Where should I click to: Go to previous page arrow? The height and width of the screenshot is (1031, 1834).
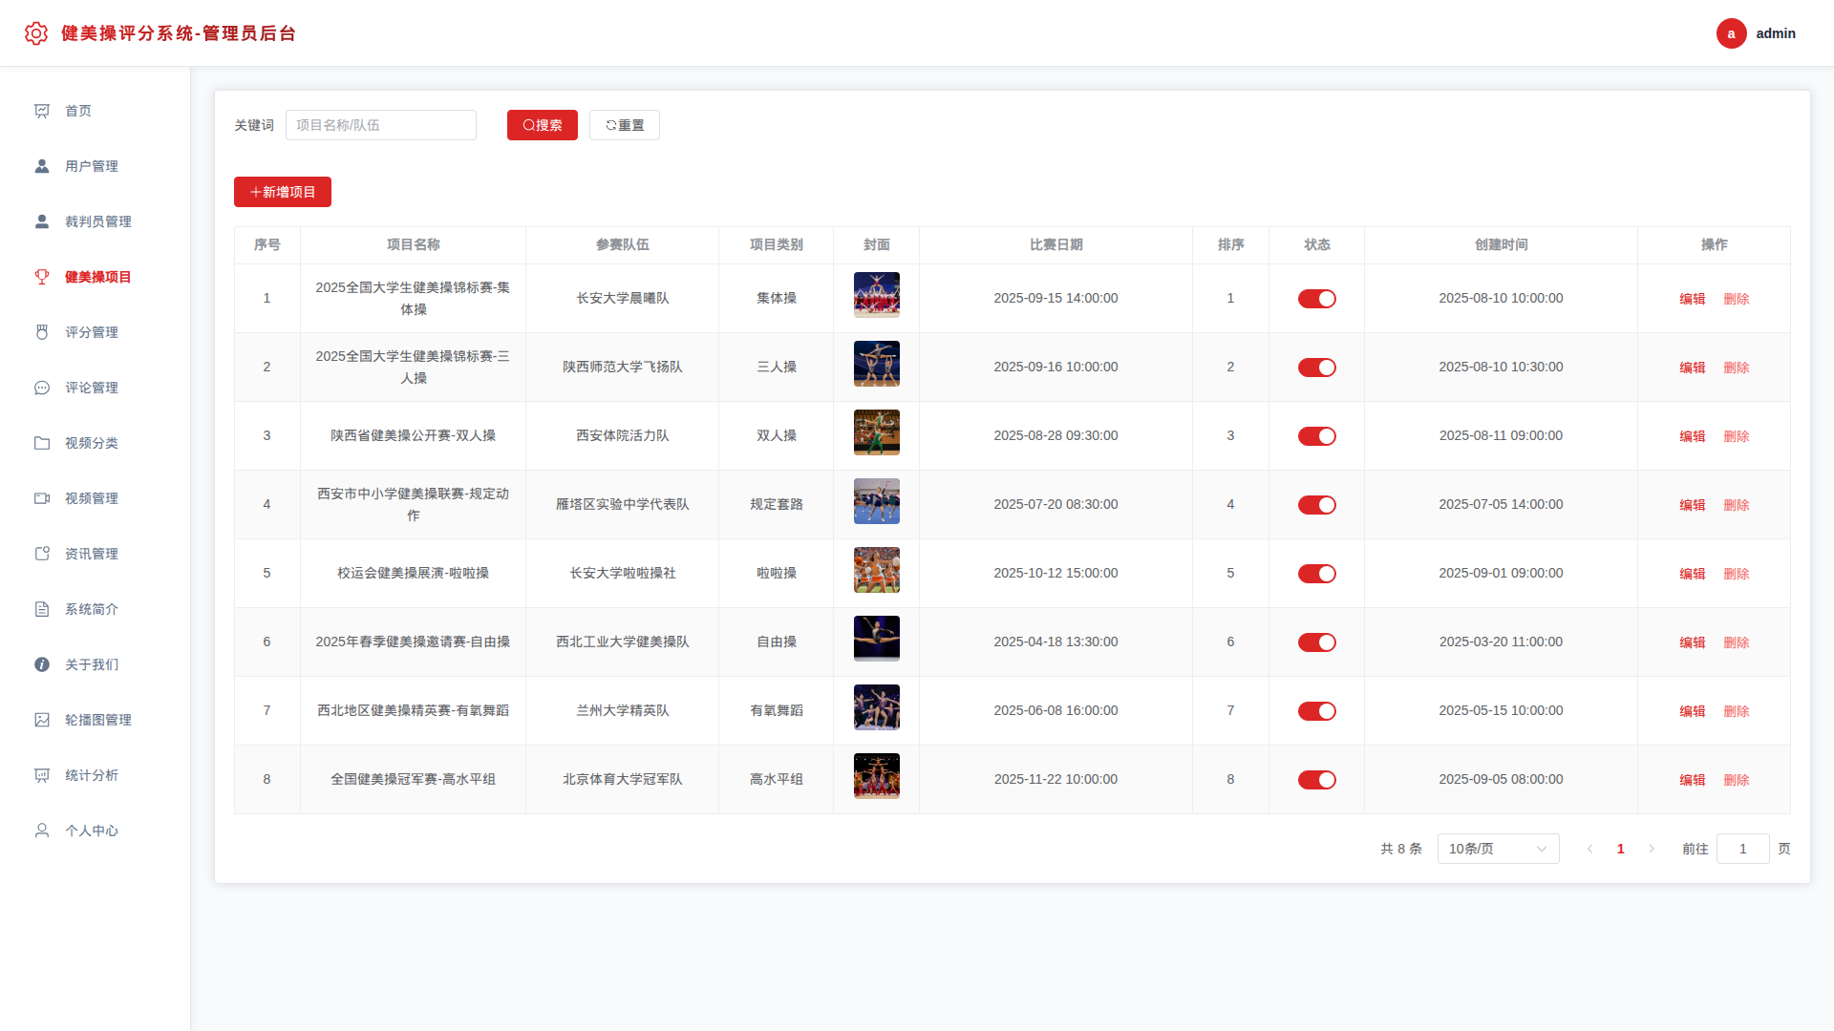(x=1589, y=849)
